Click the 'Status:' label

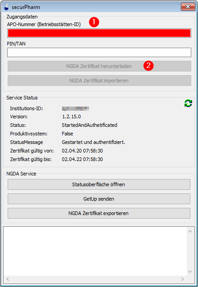[x=18, y=125]
